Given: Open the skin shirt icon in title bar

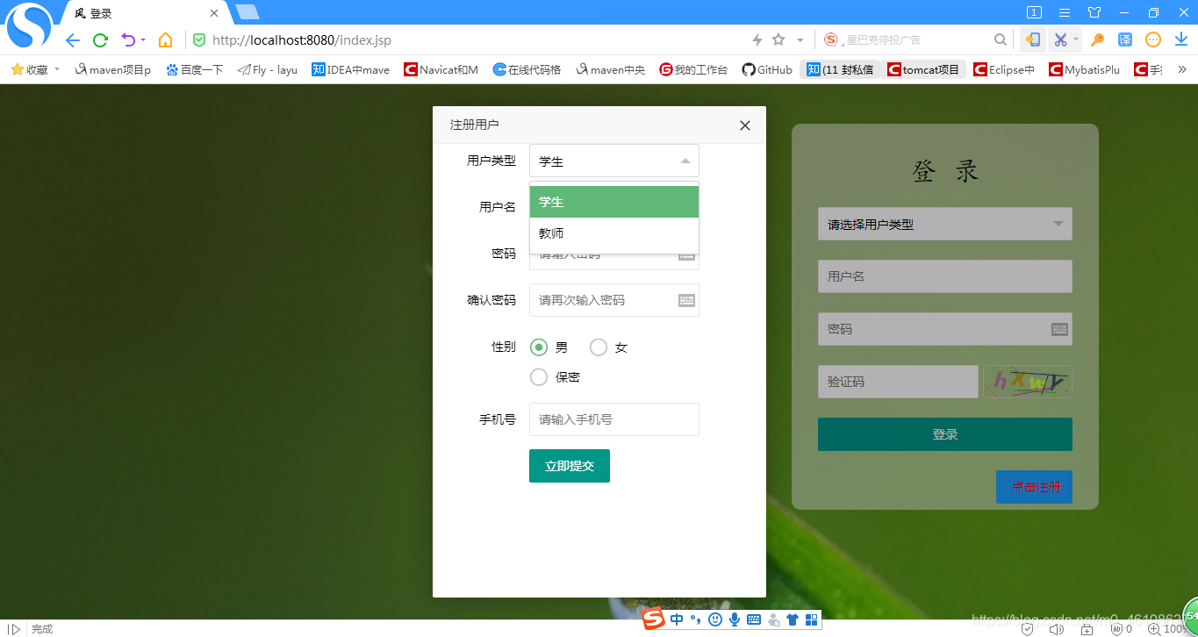Looking at the screenshot, I should 1094,12.
